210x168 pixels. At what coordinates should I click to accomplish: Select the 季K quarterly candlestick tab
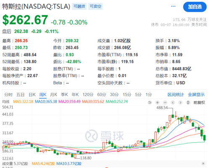tap(64, 94)
